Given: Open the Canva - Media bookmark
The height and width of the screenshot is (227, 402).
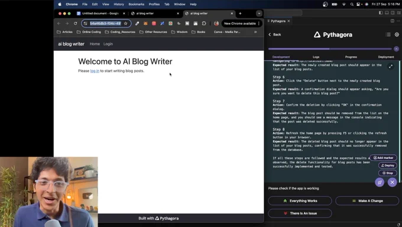Looking at the screenshot, I should click(x=227, y=32).
